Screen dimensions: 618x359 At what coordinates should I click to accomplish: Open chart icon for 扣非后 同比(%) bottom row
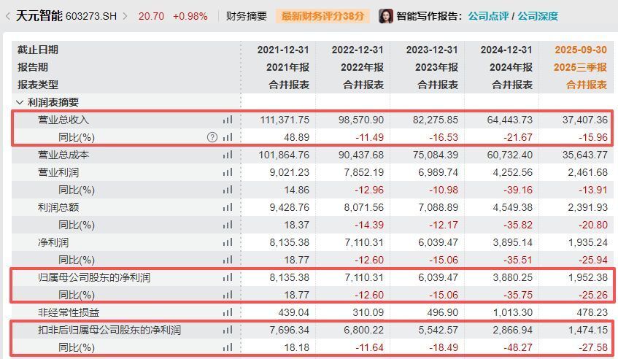coord(228,347)
